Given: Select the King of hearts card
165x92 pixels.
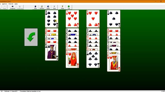Looking at the screenshot, I should [x=114, y=63].
